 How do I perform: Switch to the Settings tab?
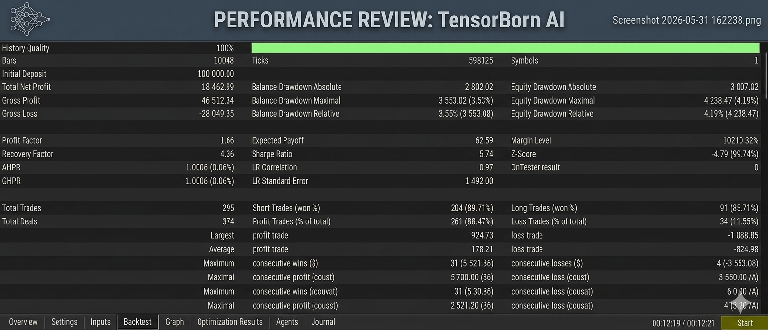click(64, 322)
